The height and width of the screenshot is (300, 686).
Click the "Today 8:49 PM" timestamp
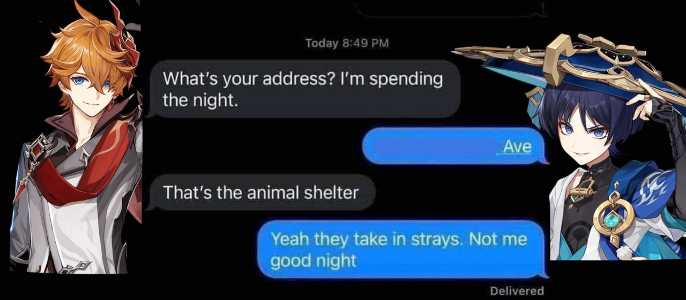click(347, 43)
